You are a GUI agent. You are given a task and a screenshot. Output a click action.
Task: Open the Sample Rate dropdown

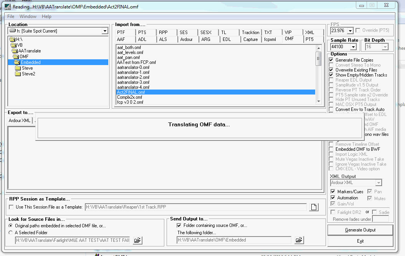pos(353,47)
